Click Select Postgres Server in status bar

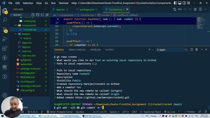pos(60,112)
